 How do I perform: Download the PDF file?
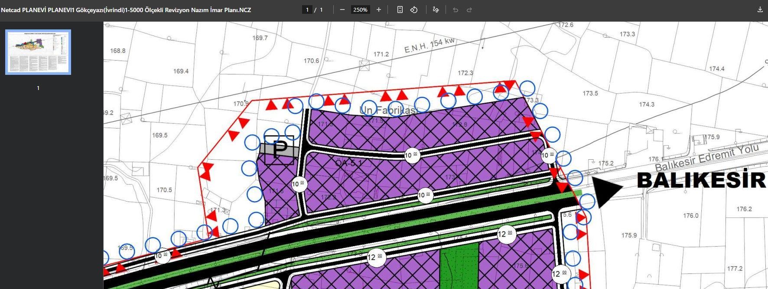point(760,10)
